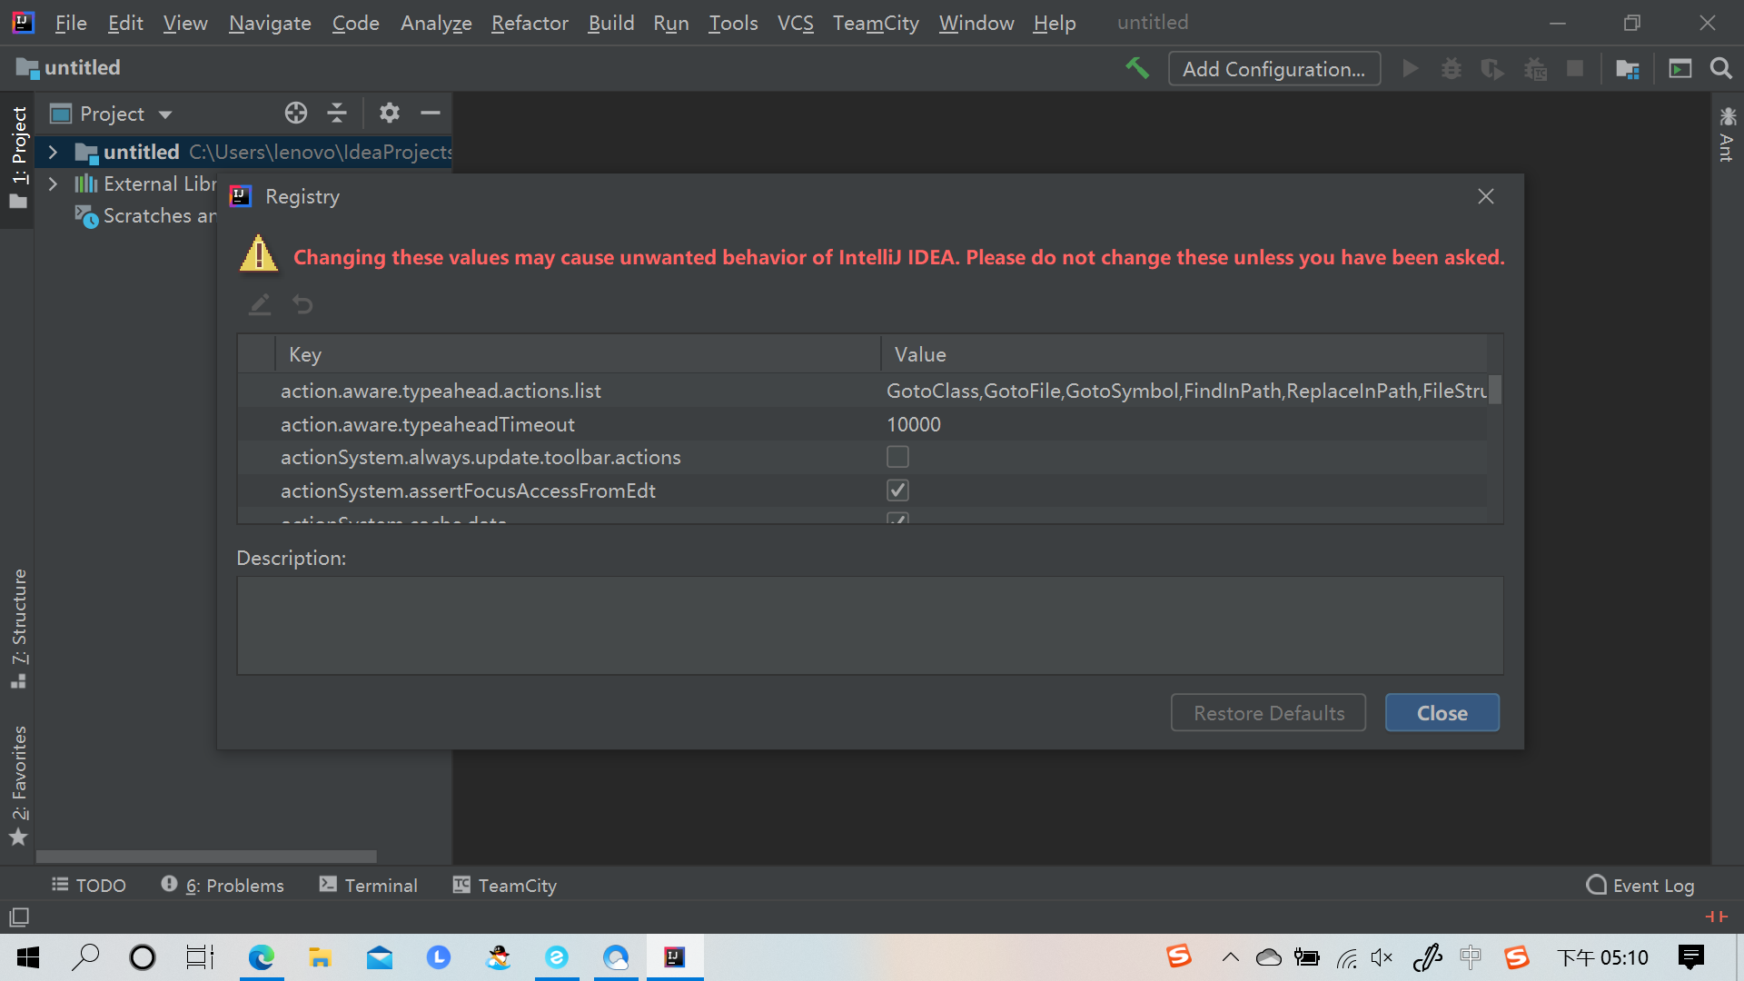Click the Scroll from Source crosshair icon
Image resolution: width=1744 pixels, height=981 pixels.
[x=295, y=113]
